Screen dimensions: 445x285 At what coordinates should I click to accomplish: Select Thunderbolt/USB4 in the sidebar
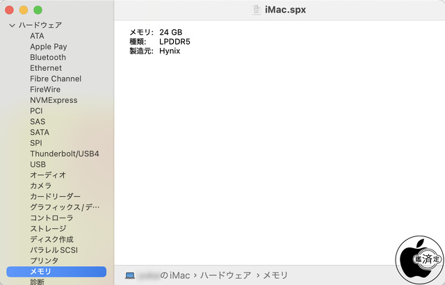pyautogui.click(x=65, y=154)
